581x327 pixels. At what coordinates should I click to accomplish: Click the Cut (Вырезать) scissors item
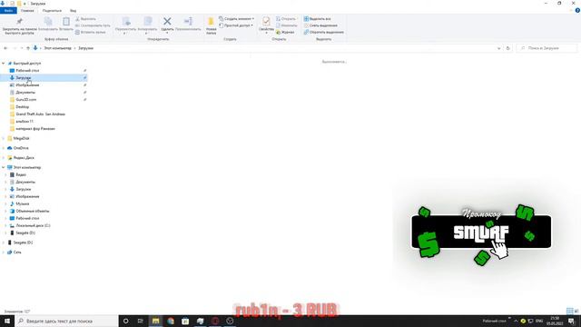86,19
